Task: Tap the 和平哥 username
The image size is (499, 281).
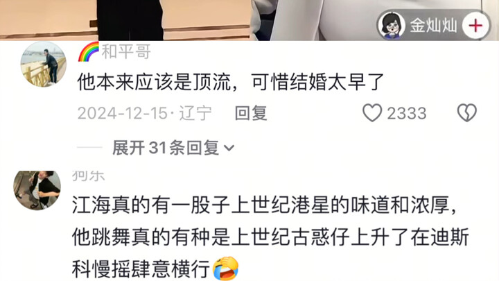Action: tap(126, 51)
